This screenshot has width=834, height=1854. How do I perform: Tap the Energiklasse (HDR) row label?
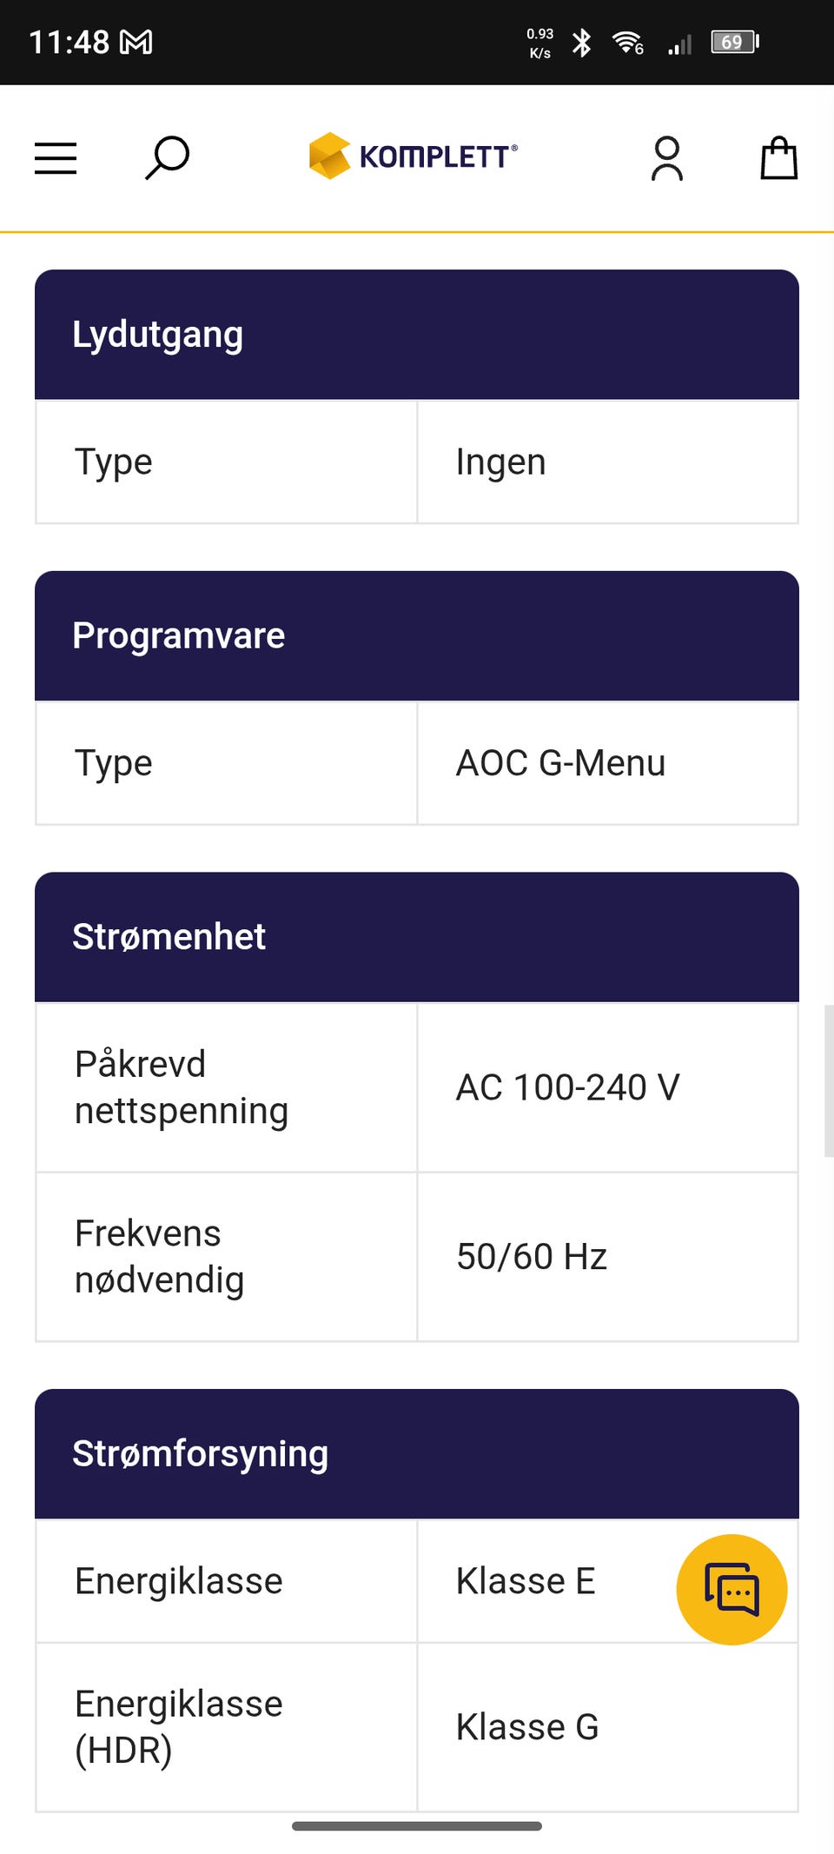179,1727
